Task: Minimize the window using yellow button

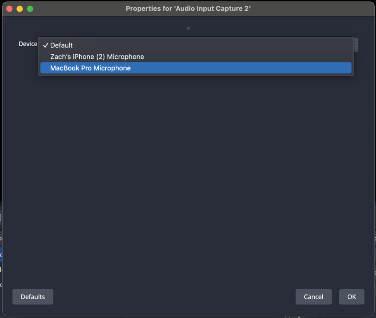Action: click(20, 8)
